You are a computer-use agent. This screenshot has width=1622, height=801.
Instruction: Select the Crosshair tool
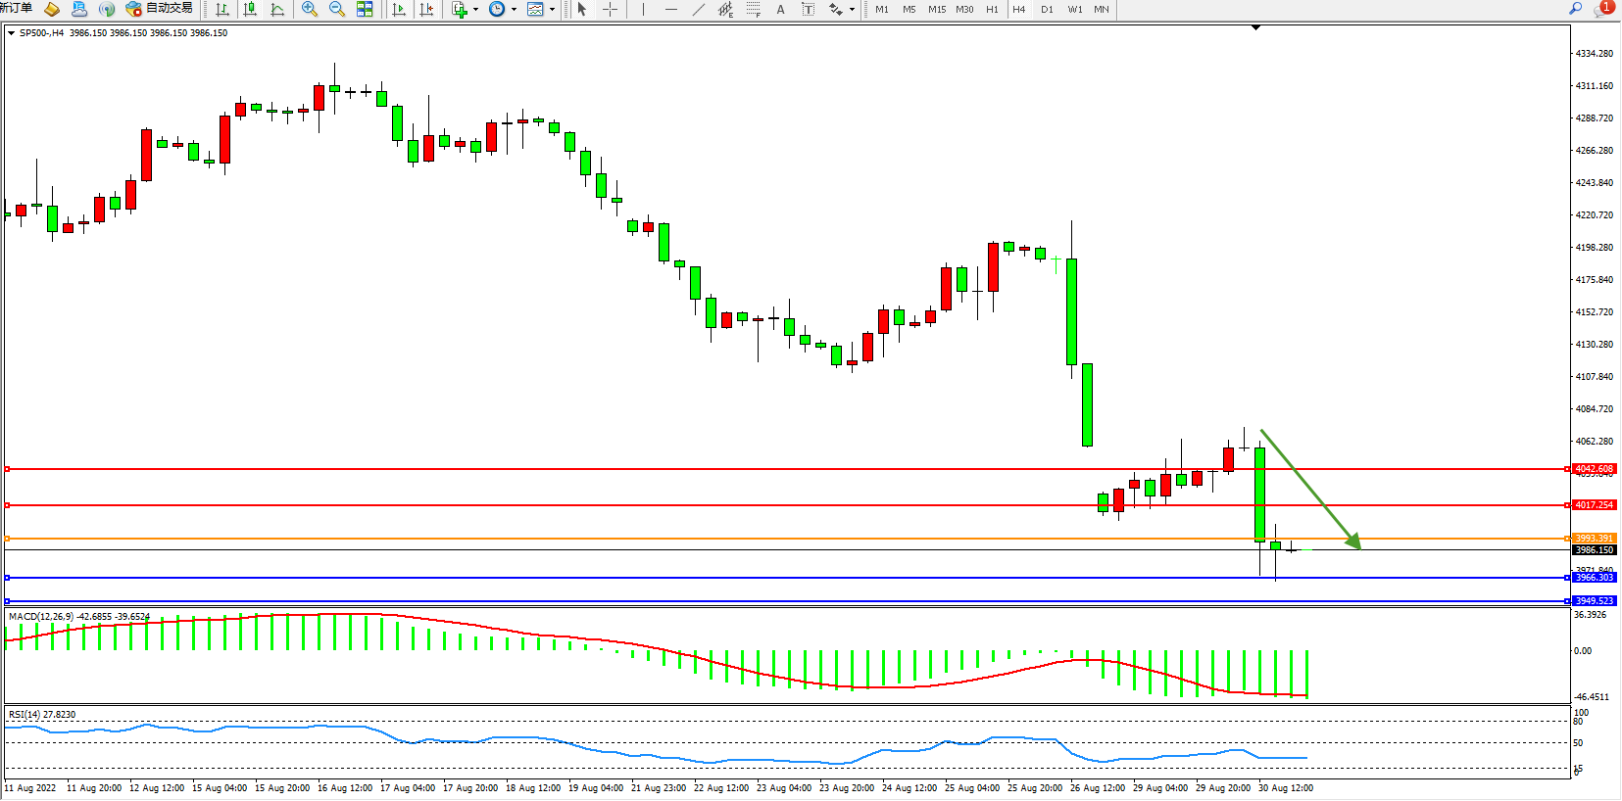coord(610,9)
